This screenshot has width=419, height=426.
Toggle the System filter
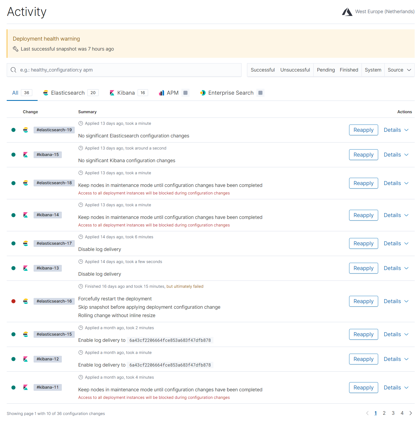373,70
